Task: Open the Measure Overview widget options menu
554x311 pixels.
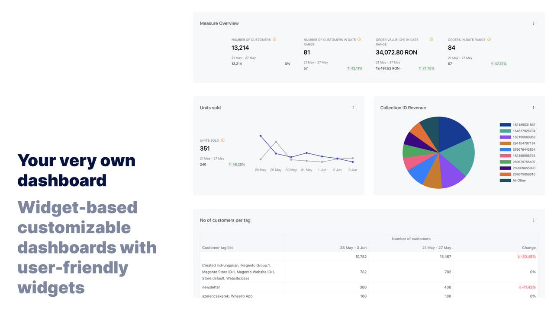Action: coord(534,23)
